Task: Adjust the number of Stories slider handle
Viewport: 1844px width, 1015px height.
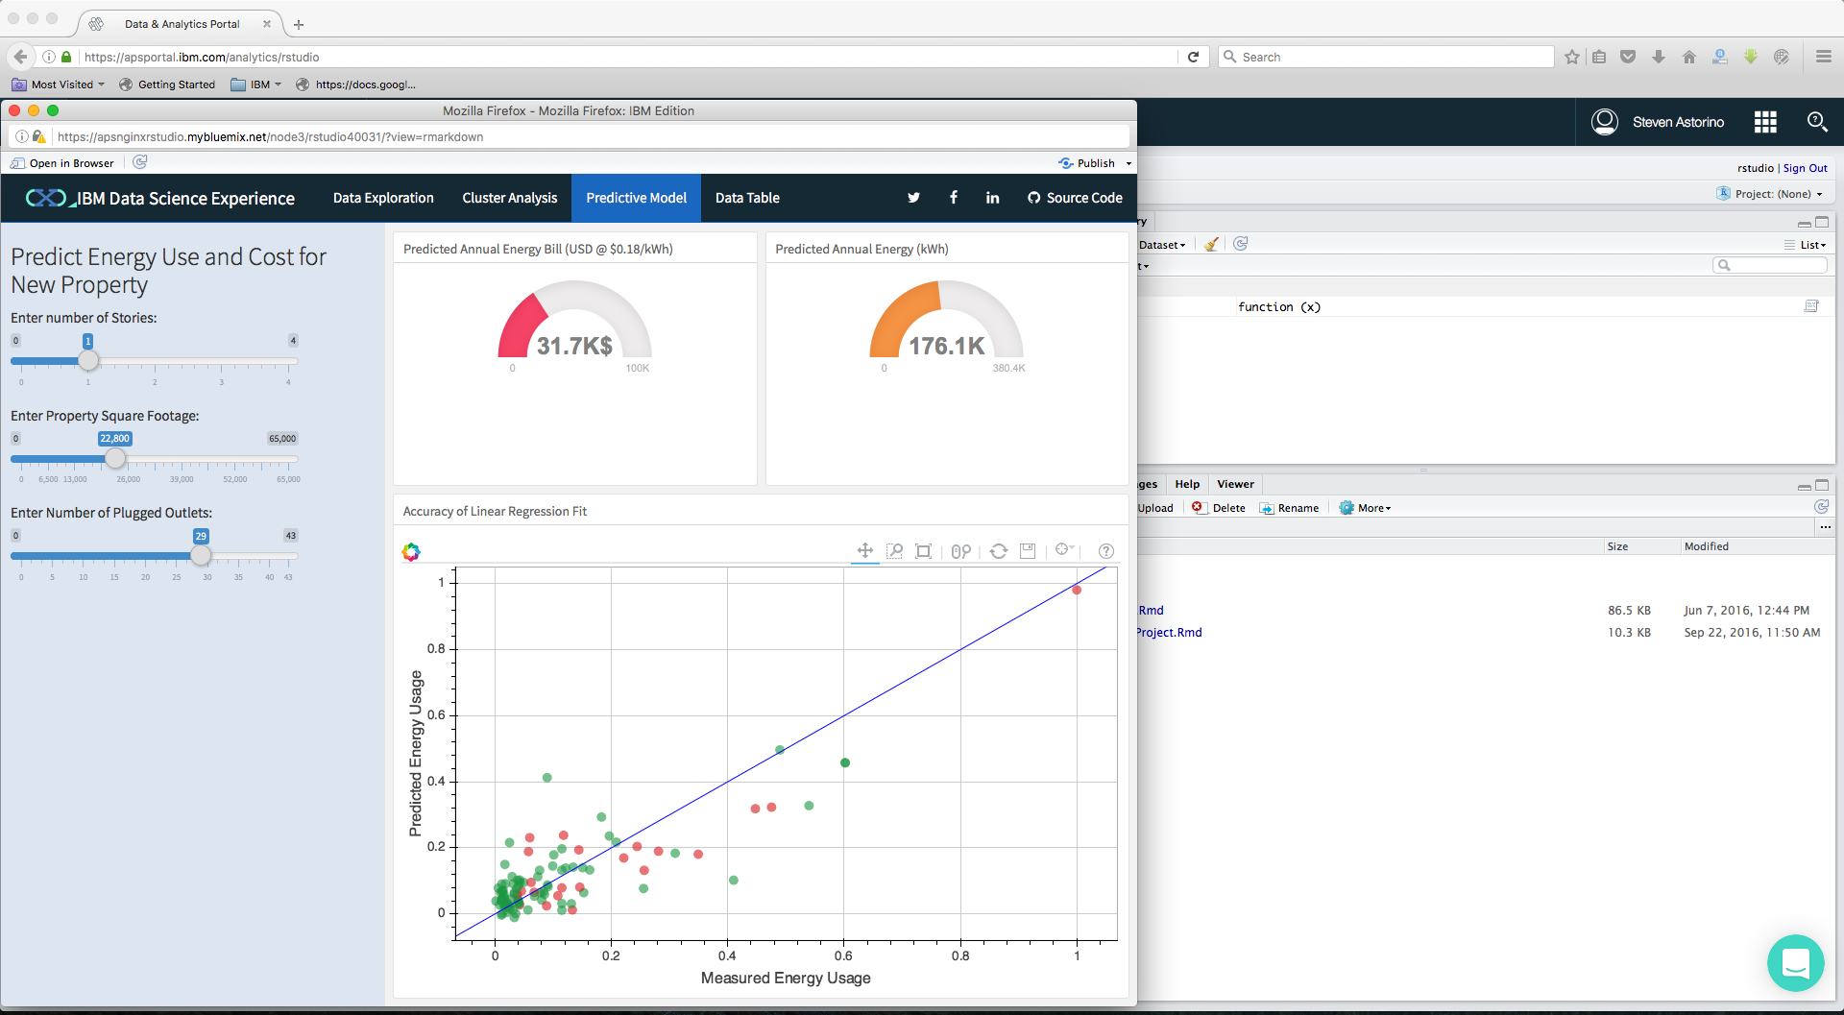Action: 88,361
